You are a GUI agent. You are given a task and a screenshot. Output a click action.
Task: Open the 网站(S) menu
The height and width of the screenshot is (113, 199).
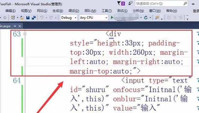click(42, 11)
